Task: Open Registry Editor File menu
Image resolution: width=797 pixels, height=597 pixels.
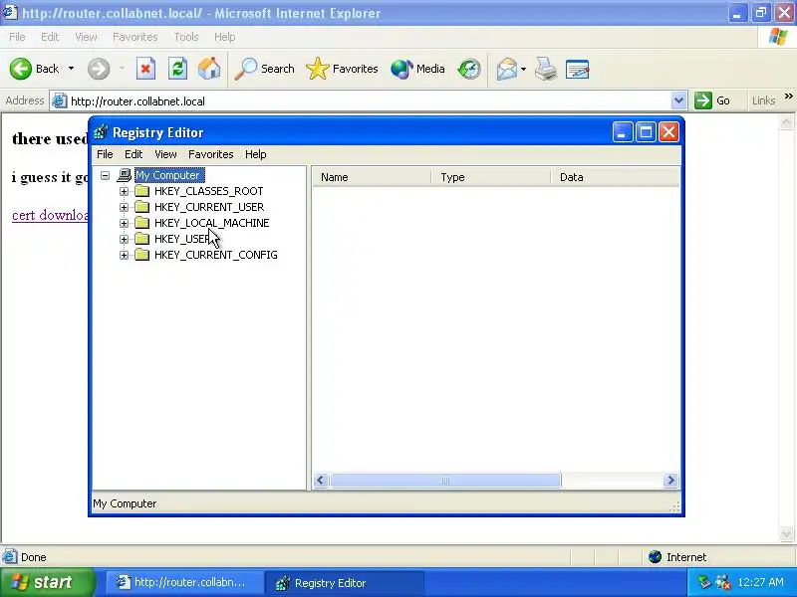Action: pos(105,154)
